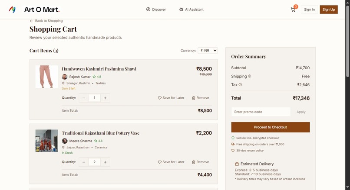Decrease Pashmina Shawl quantity
Image resolution: width=350 pixels, height=190 pixels.
(x=84, y=98)
